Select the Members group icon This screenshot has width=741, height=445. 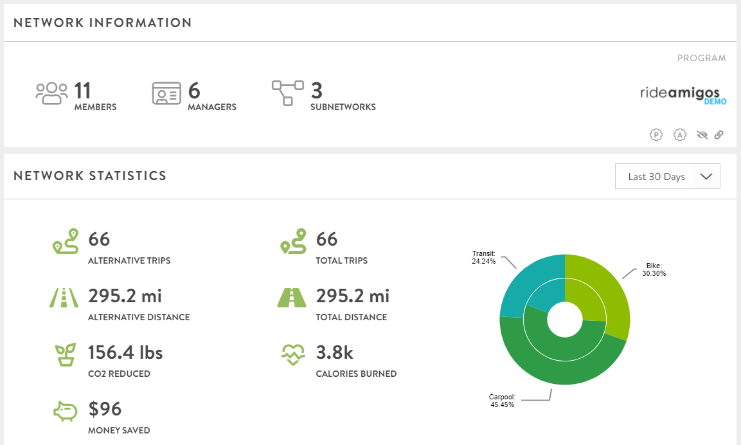click(x=51, y=93)
